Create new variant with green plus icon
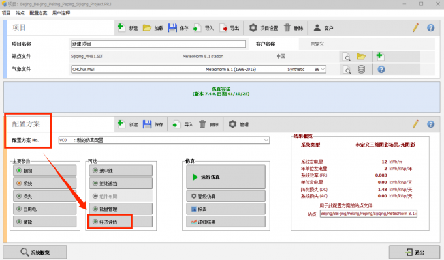444x260 pixels. [x=121, y=124]
